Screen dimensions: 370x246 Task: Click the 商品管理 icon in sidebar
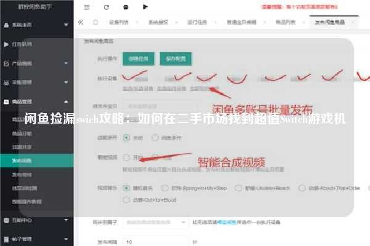(x=6, y=101)
